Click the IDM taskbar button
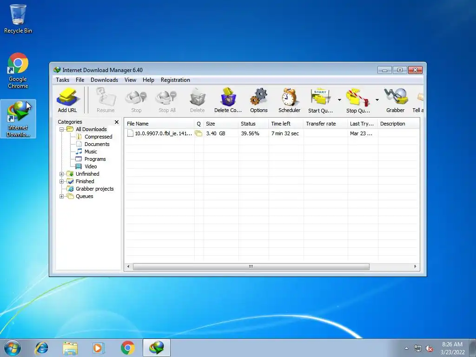The height and width of the screenshot is (357, 476). click(x=157, y=348)
